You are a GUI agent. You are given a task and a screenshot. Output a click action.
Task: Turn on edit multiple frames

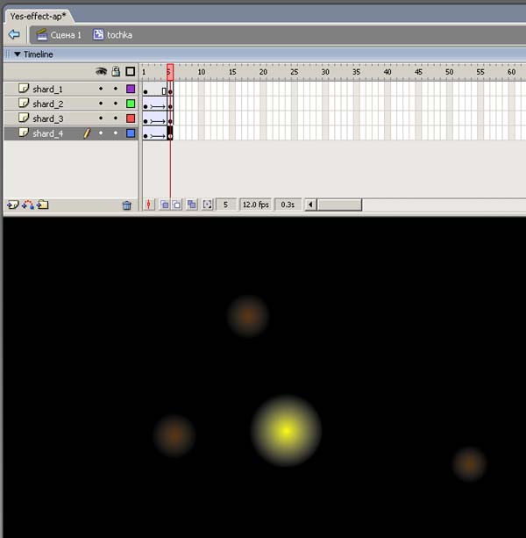click(x=190, y=204)
